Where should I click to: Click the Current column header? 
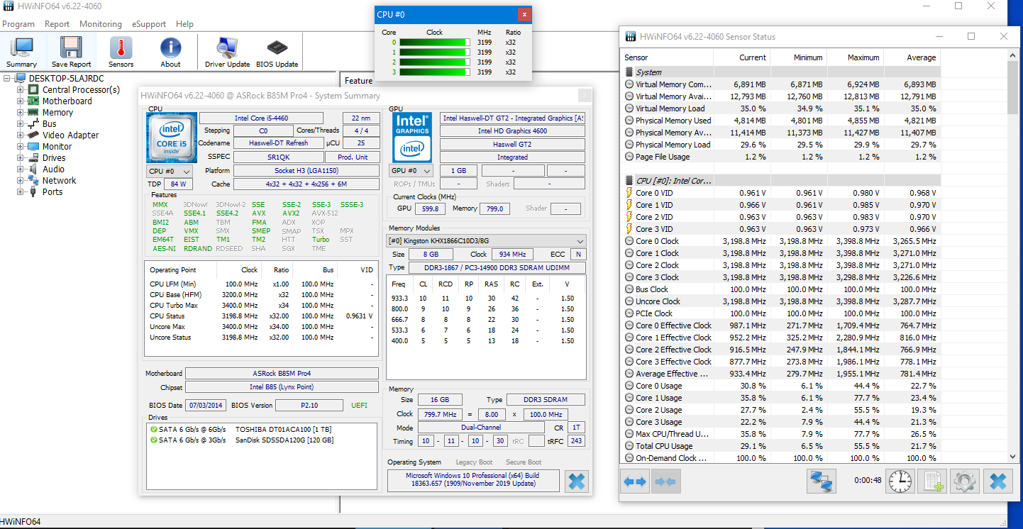[x=741, y=57]
